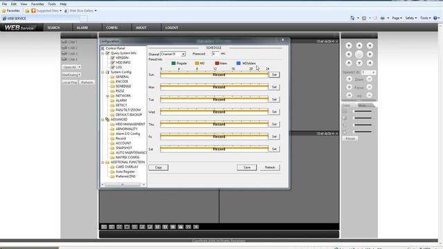The height and width of the screenshot is (249, 443).
Task: Open the AUTO MAINTENANCE folder
Action: pos(131,152)
